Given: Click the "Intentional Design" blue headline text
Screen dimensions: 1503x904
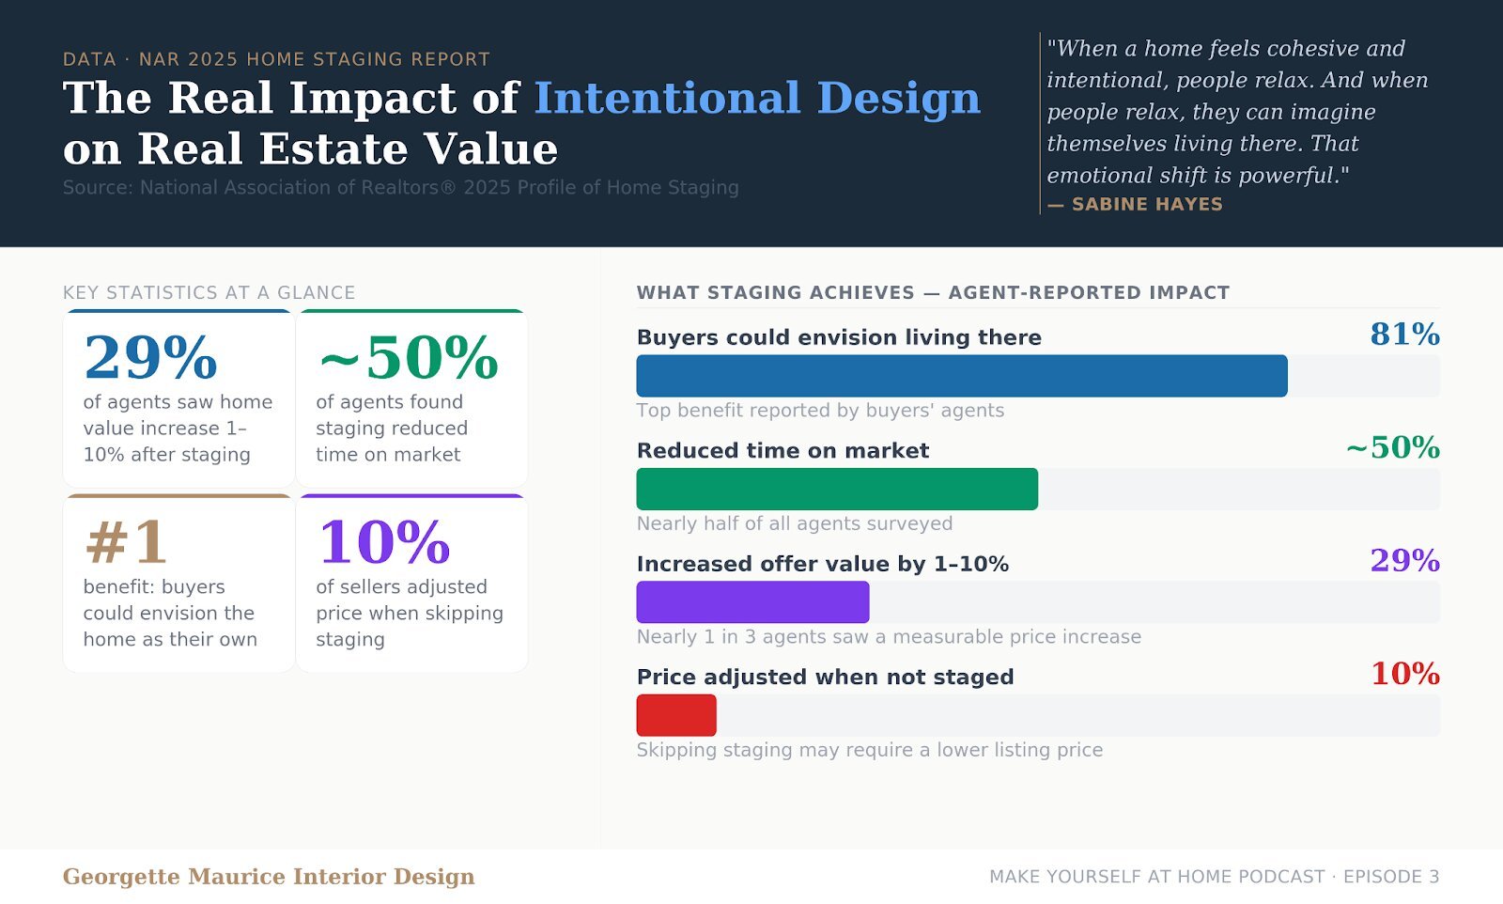Looking at the screenshot, I should [757, 98].
